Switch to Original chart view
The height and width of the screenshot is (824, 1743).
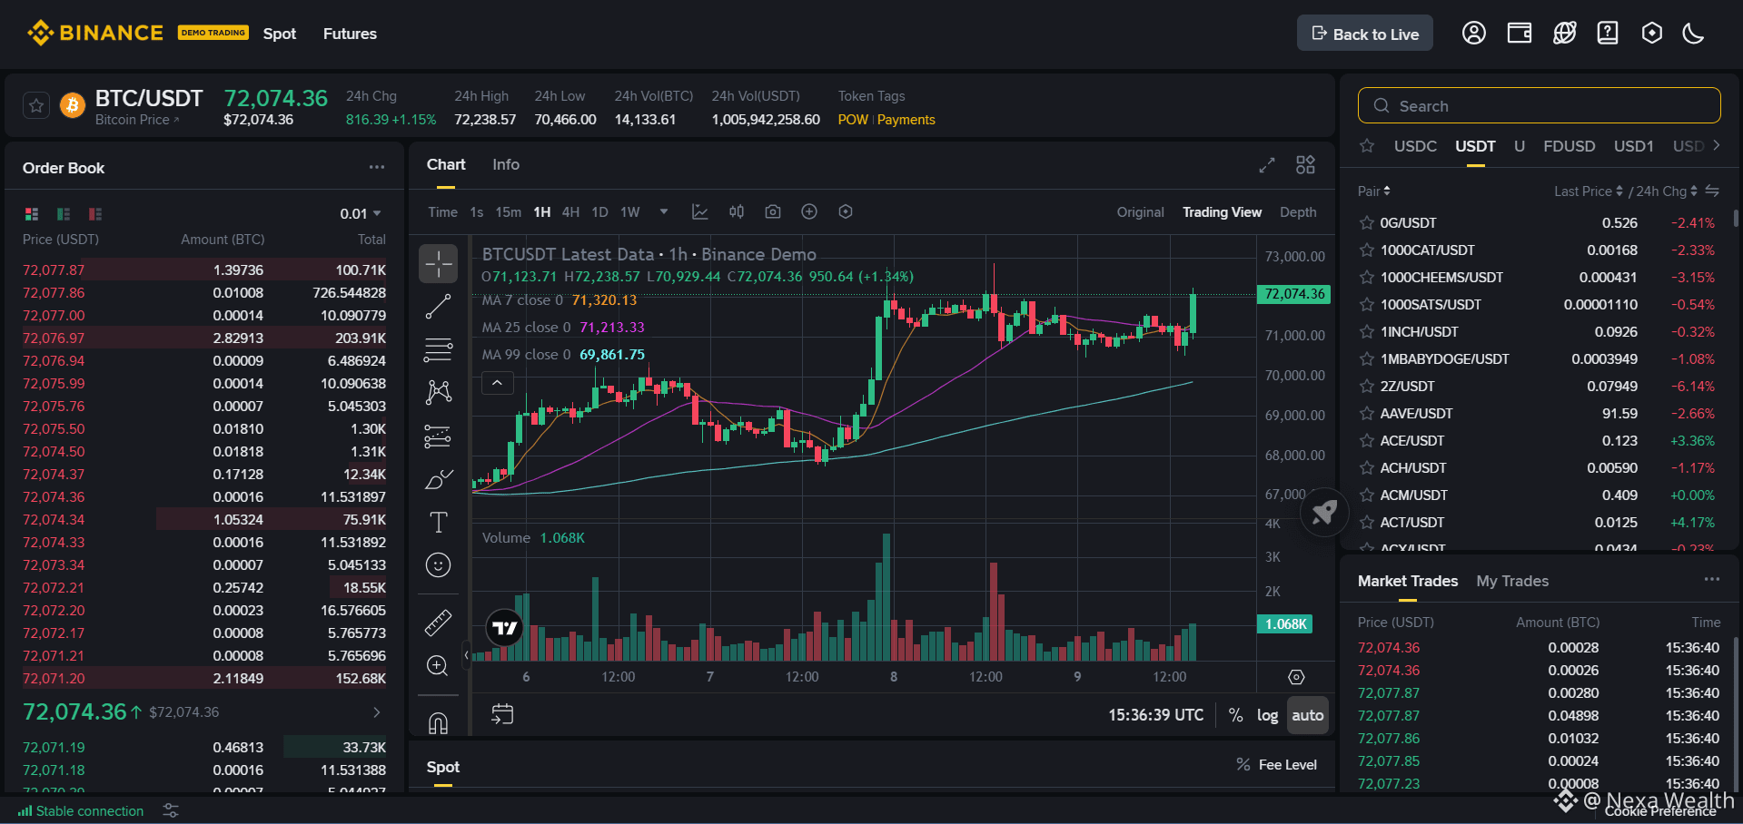pyautogui.click(x=1140, y=211)
